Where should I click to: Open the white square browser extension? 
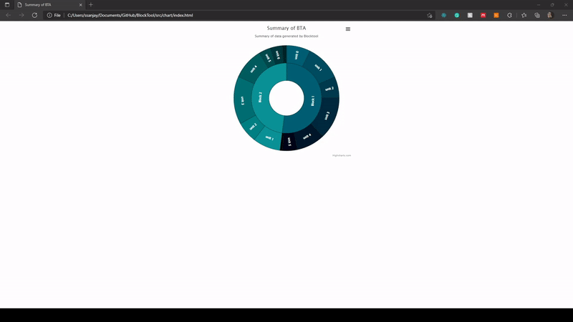point(470,15)
